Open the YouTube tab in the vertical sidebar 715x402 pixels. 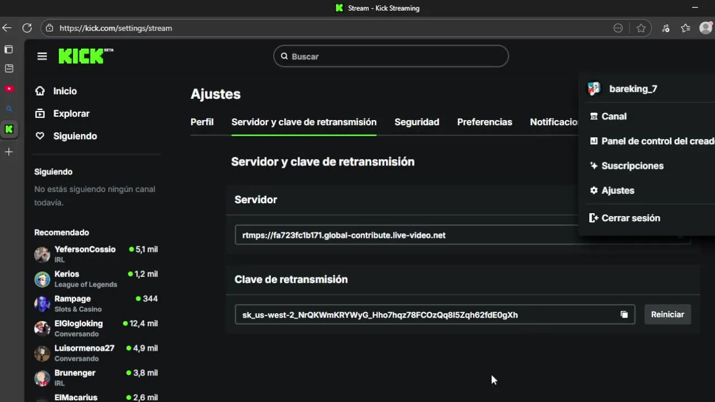[x=9, y=89]
